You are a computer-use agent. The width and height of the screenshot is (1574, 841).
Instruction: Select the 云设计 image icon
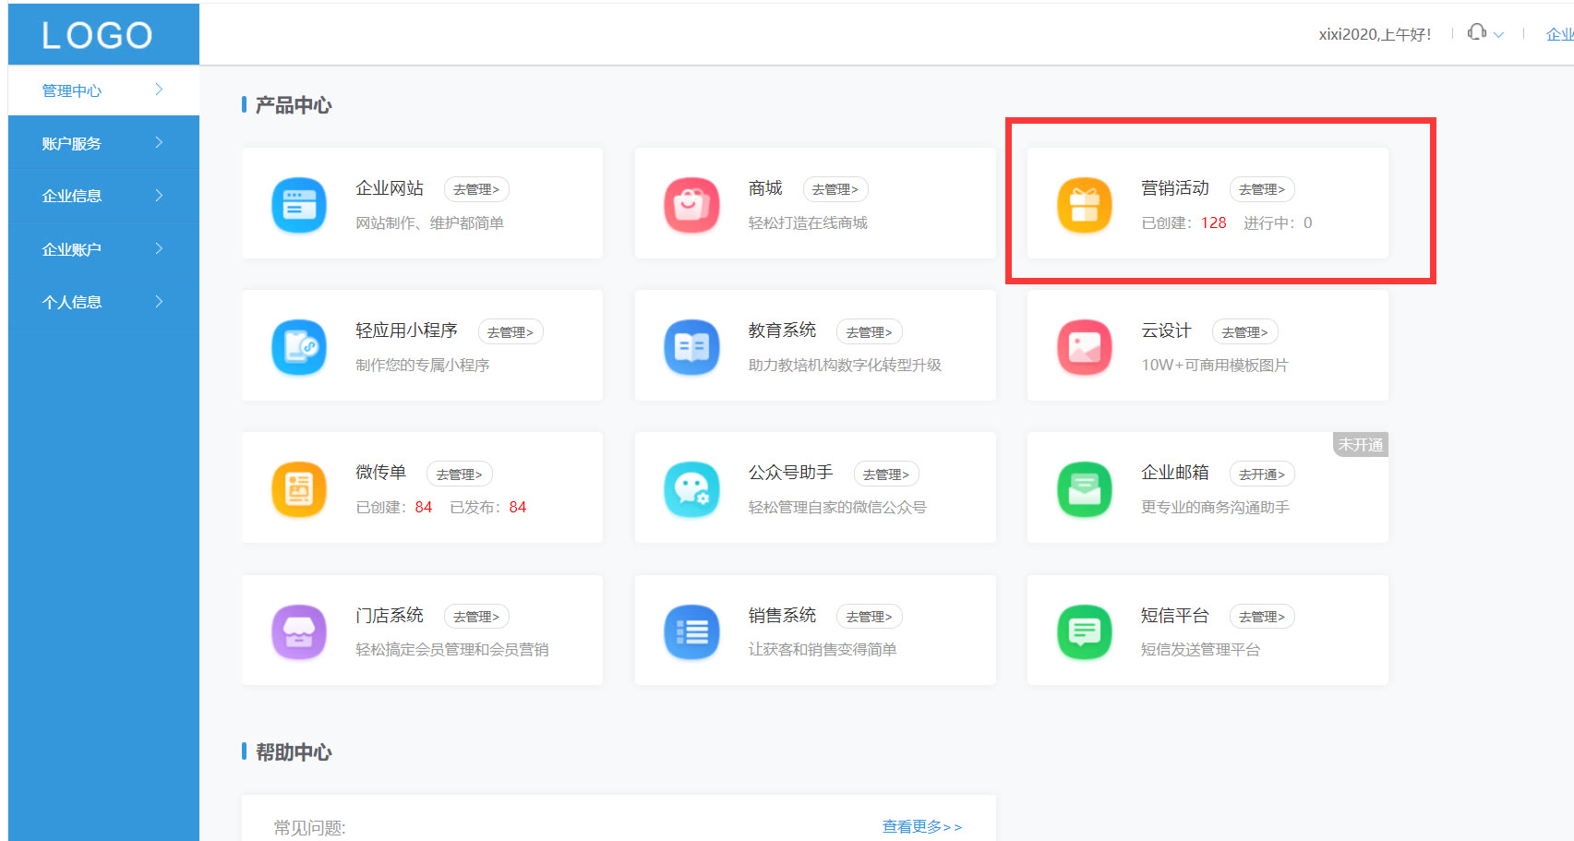click(x=1084, y=347)
